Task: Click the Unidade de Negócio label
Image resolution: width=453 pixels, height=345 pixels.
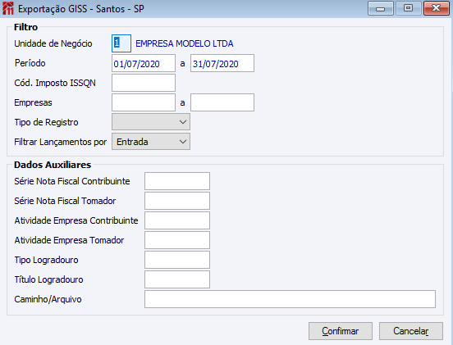Action: tap(53, 43)
